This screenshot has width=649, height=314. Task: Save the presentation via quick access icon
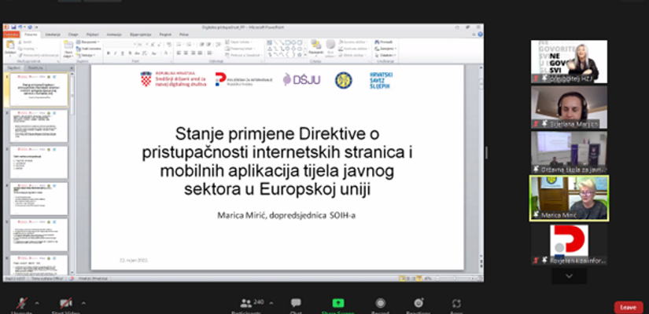tap(13, 27)
